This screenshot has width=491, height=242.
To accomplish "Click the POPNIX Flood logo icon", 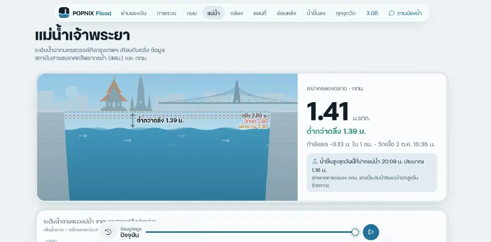I will [64, 13].
